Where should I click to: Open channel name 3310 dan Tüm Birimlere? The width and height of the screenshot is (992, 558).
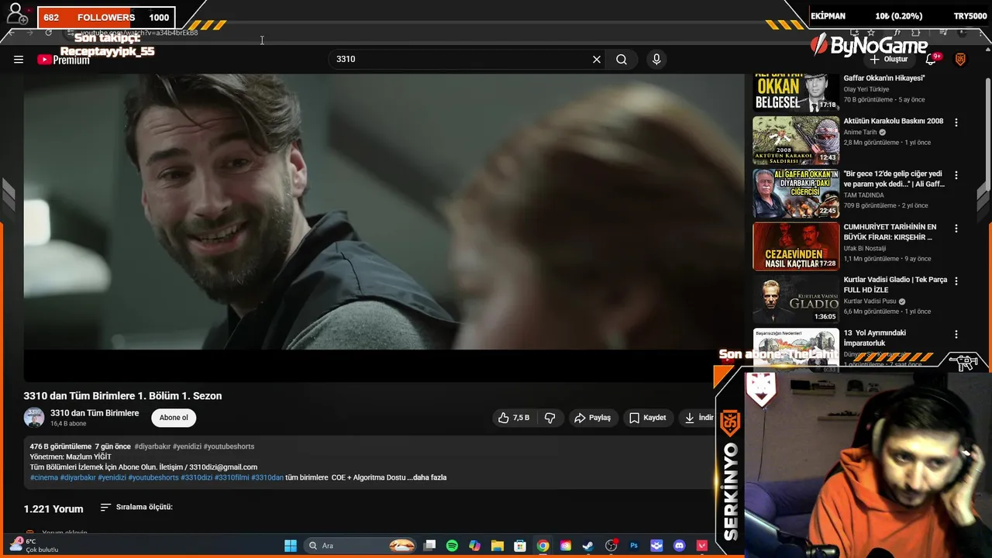click(95, 413)
